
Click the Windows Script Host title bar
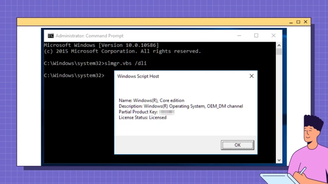tap(176, 76)
